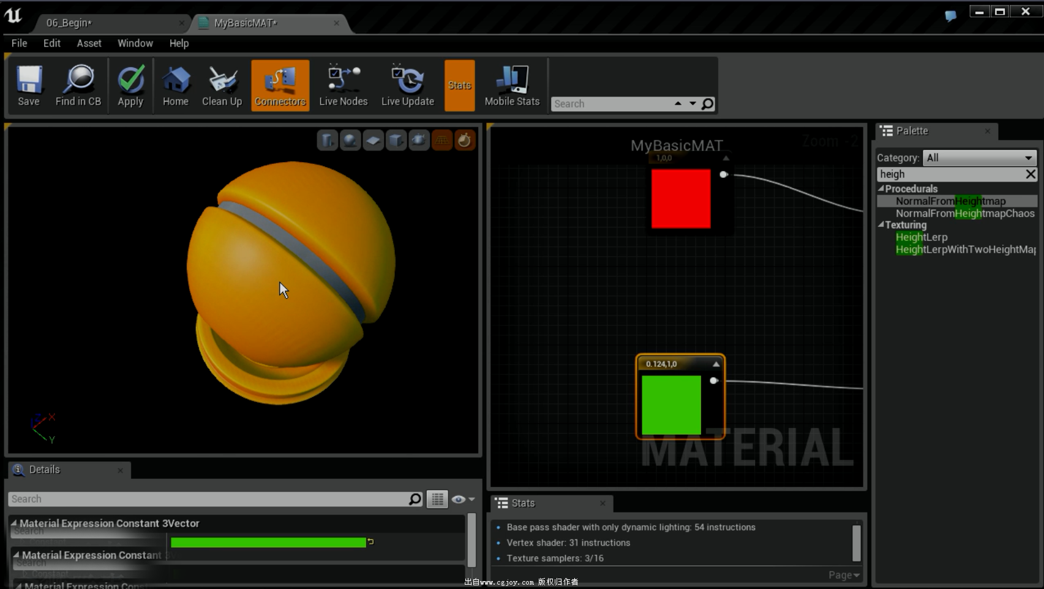Viewport: 1044px width, 589px height.
Task: Toggle Live Update in the toolbar
Action: click(408, 86)
